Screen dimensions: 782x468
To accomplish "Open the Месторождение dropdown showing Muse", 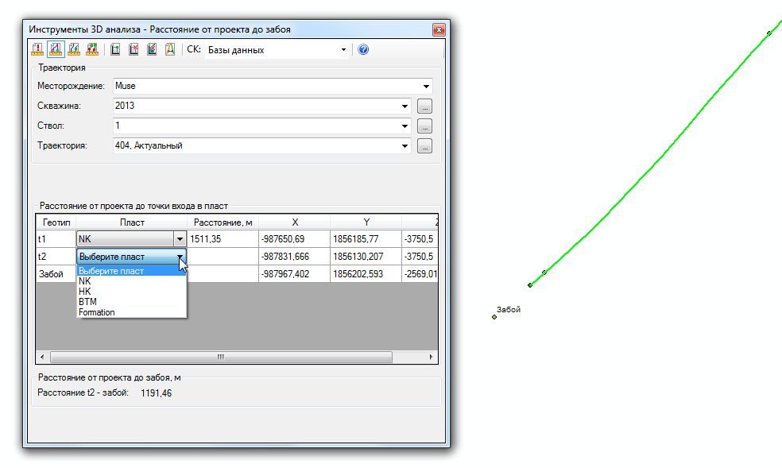I will [x=426, y=86].
